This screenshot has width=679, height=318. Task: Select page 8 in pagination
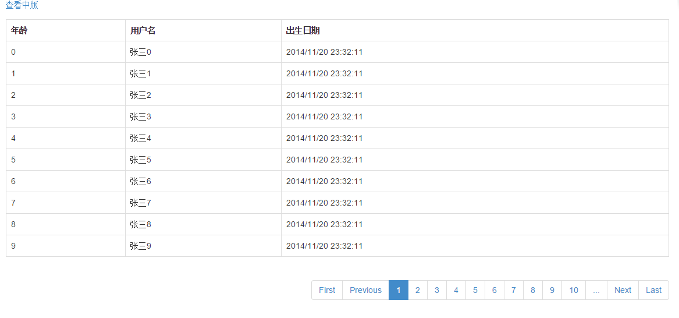(x=533, y=290)
